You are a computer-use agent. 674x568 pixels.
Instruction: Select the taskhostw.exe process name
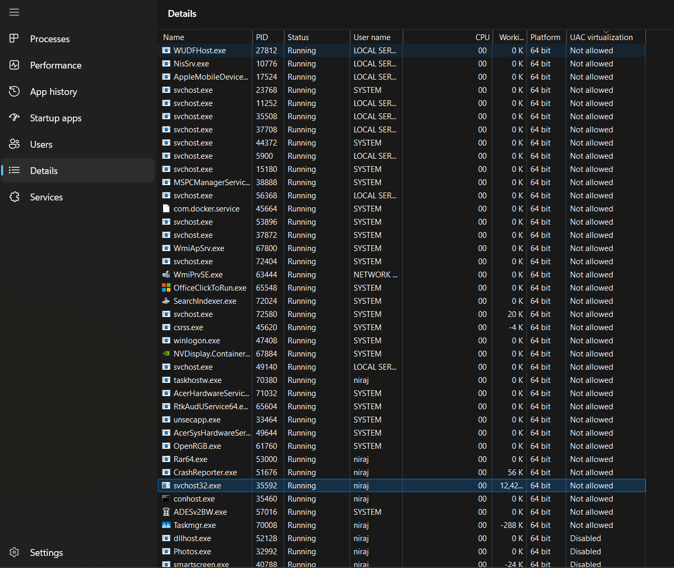click(197, 380)
